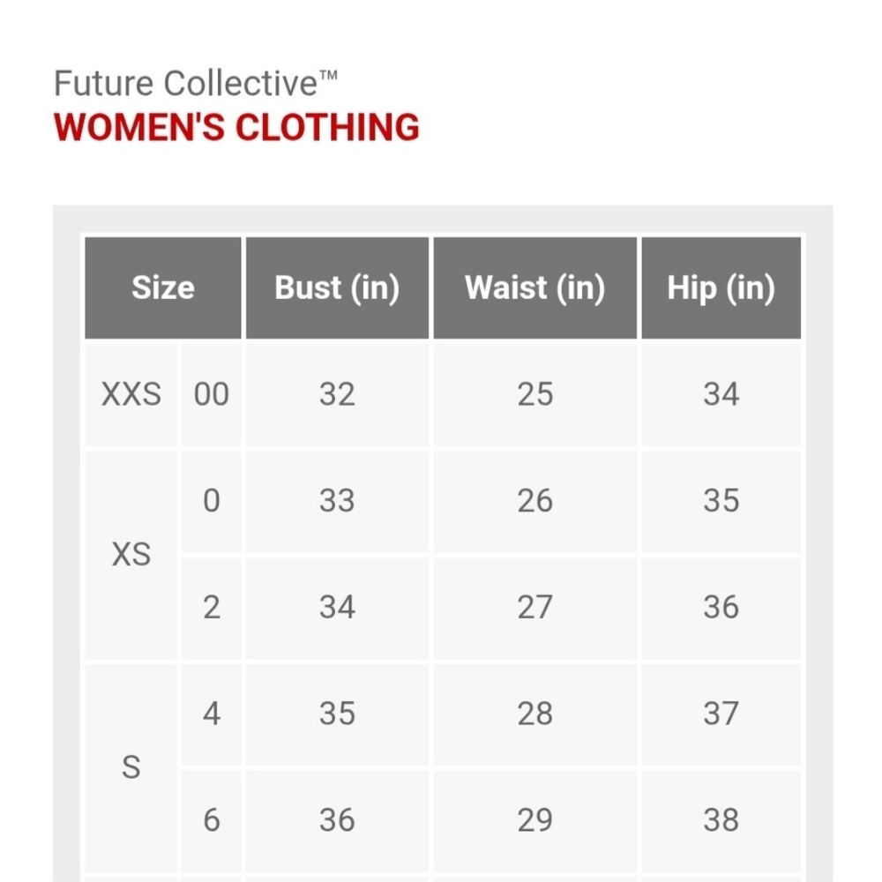Click the WOMEN'S CLOTHING heading
The height and width of the screenshot is (882, 882).
pyautogui.click(x=236, y=127)
